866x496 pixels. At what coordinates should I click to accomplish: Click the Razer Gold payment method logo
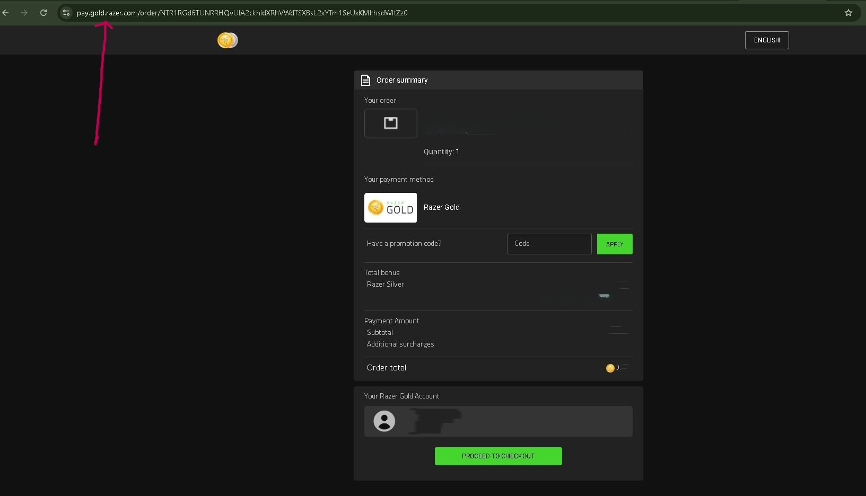click(x=391, y=208)
